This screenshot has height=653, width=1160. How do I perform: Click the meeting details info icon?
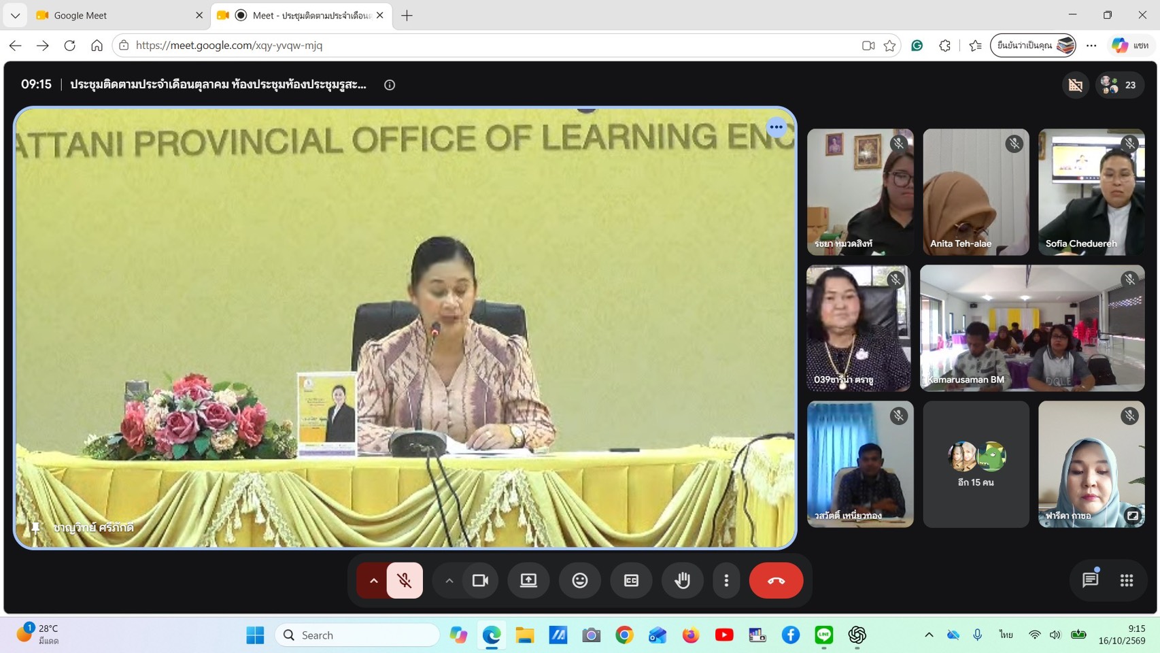[390, 85]
